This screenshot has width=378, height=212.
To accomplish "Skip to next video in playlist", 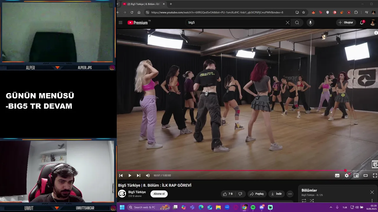I will click(139, 175).
